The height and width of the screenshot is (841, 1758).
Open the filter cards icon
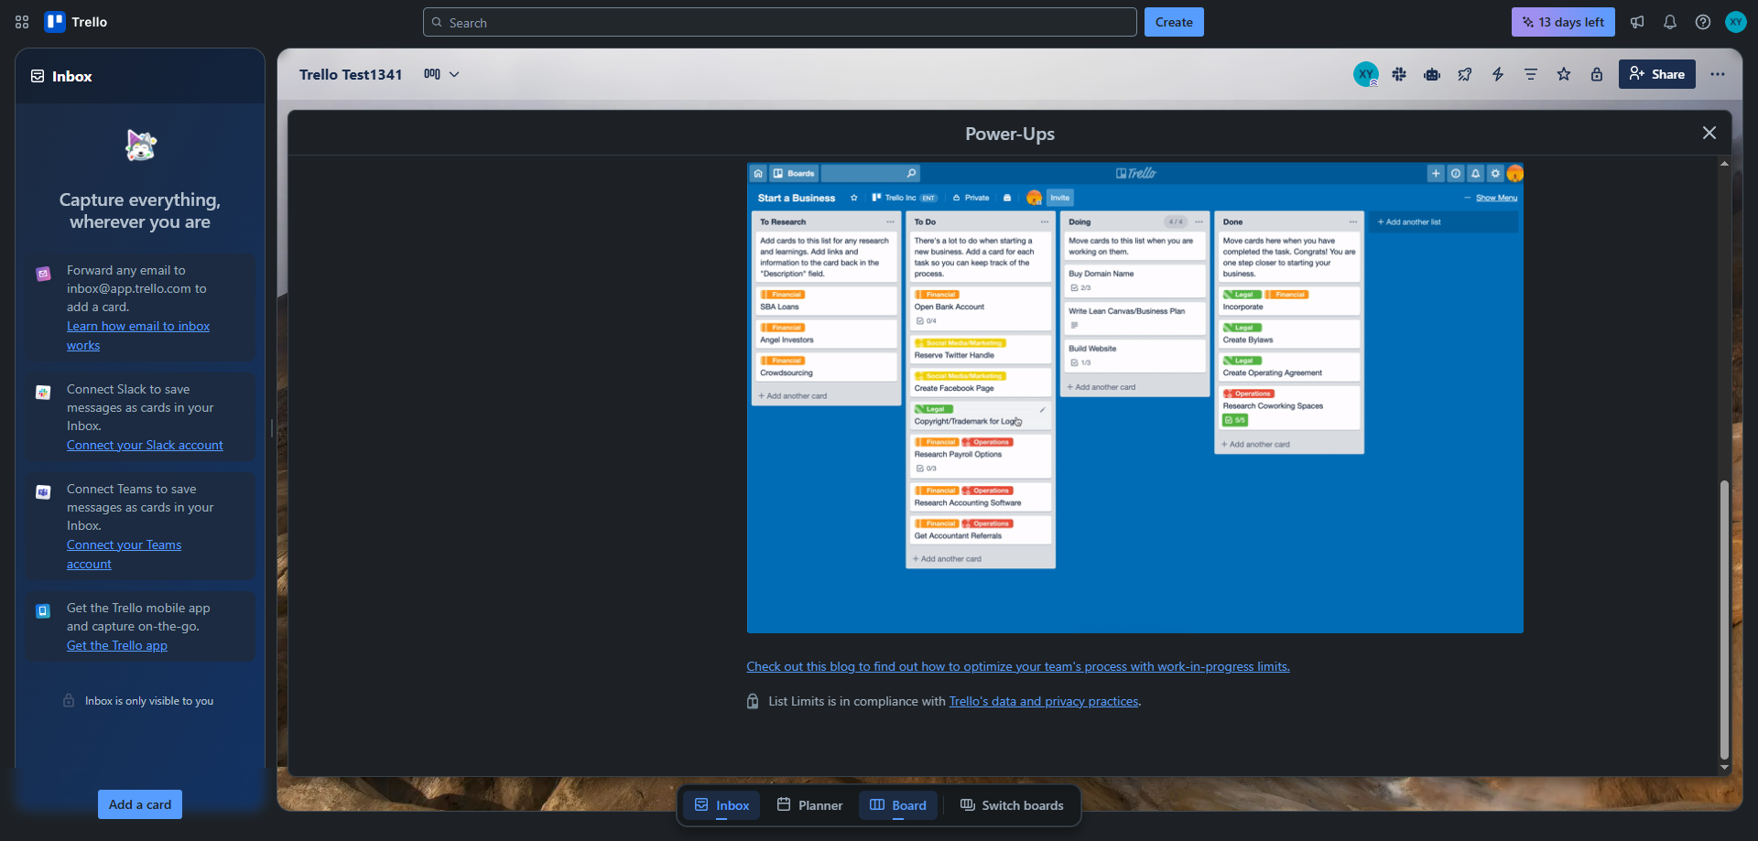click(x=1531, y=74)
